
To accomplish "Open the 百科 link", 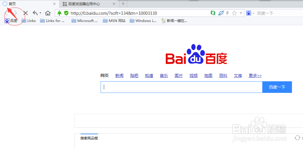I will 223,76.
